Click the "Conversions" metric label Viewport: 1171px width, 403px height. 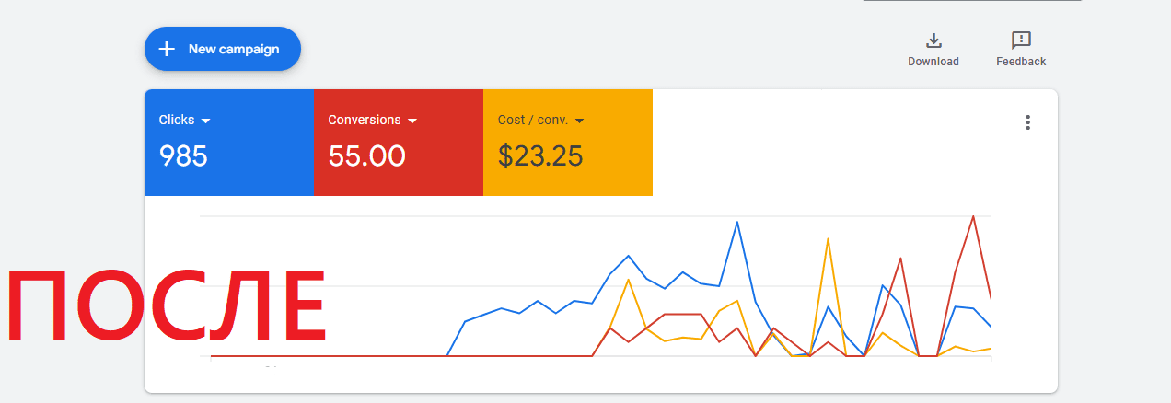[365, 120]
